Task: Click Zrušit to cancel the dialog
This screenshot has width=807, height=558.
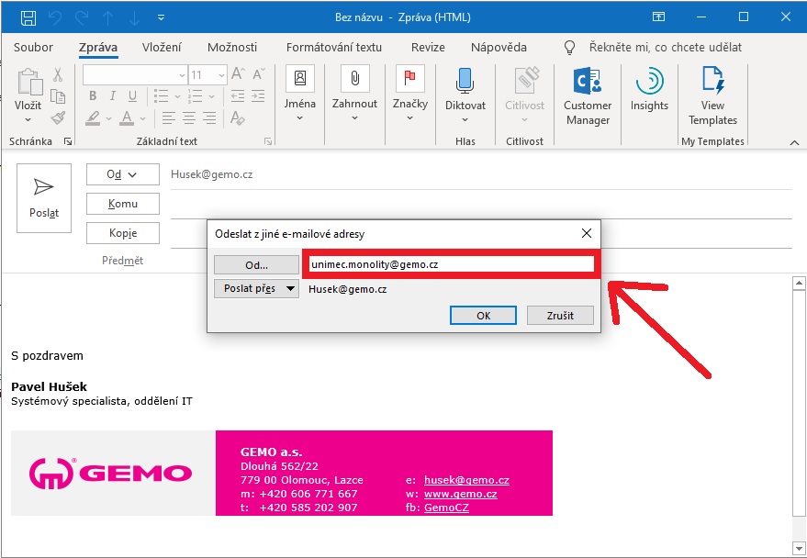Action: (x=560, y=316)
